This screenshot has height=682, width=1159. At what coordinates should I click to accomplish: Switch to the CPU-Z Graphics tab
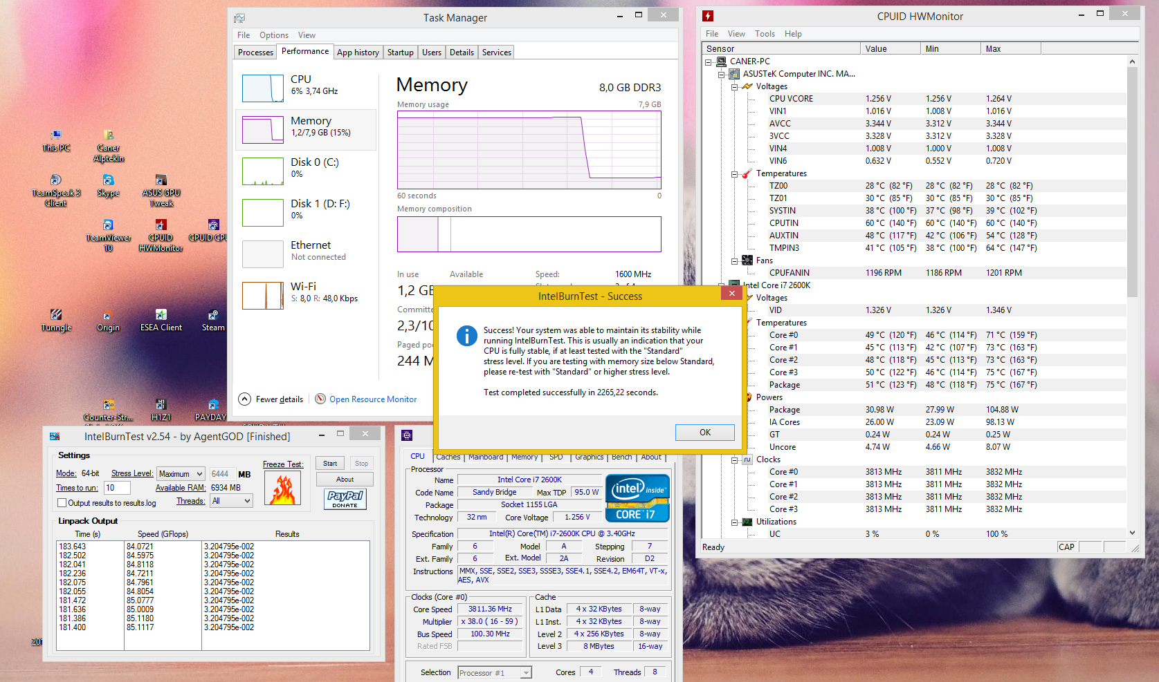[589, 457]
